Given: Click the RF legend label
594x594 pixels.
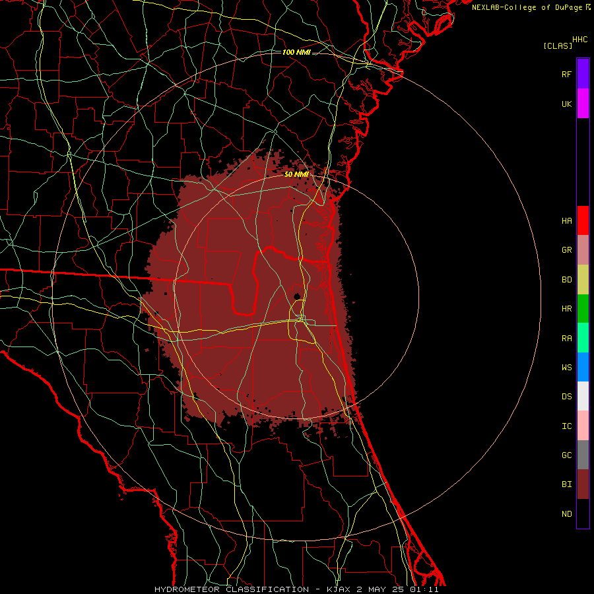Looking at the screenshot, I should coord(566,74).
